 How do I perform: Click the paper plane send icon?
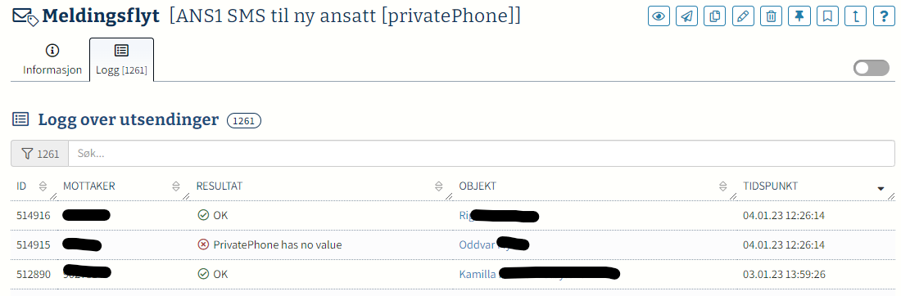pyautogui.click(x=686, y=16)
